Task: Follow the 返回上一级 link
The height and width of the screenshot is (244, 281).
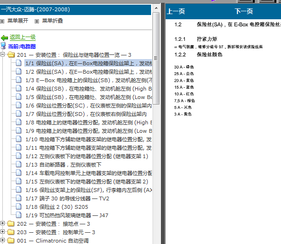Action: 23,37
